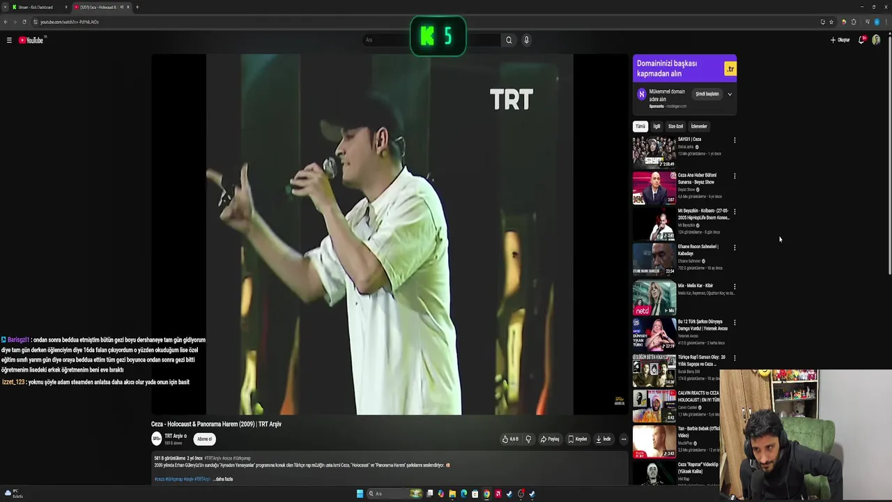The height and width of the screenshot is (502, 892).
Task: Open the Windows Start button
Action: (x=360, y=494)
